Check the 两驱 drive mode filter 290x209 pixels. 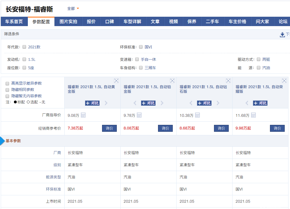(259, 59)
